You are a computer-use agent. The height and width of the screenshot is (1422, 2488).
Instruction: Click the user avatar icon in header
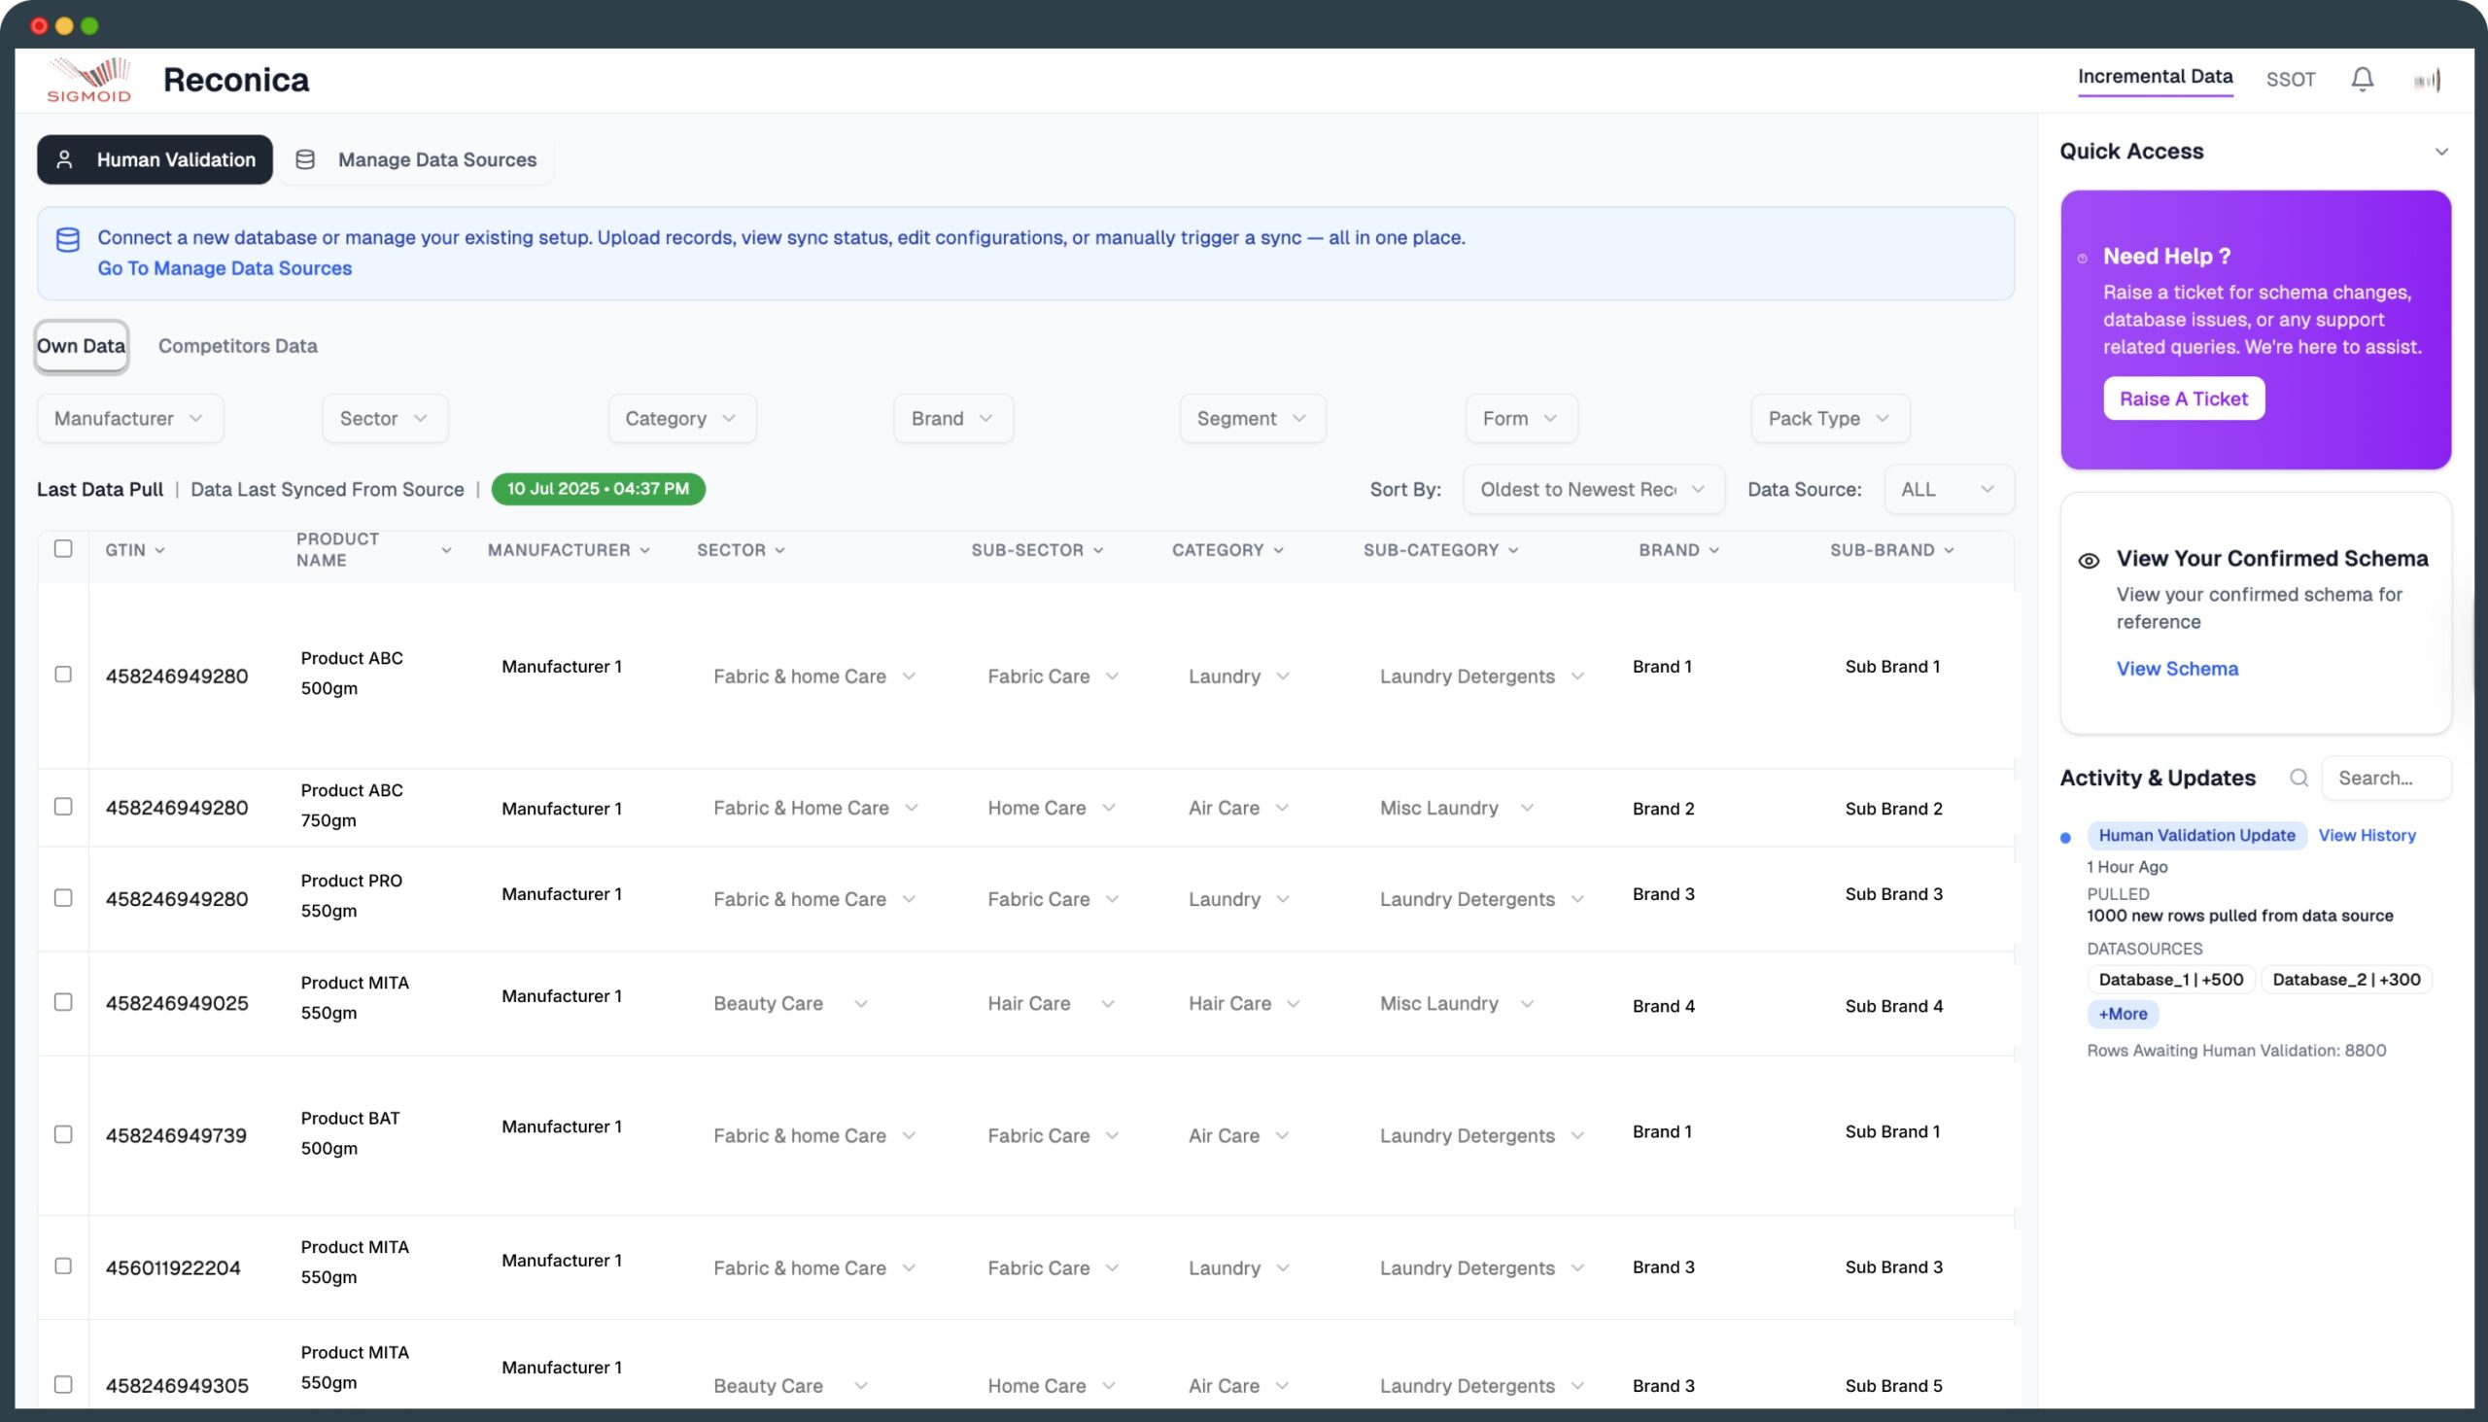(2428, 79)
